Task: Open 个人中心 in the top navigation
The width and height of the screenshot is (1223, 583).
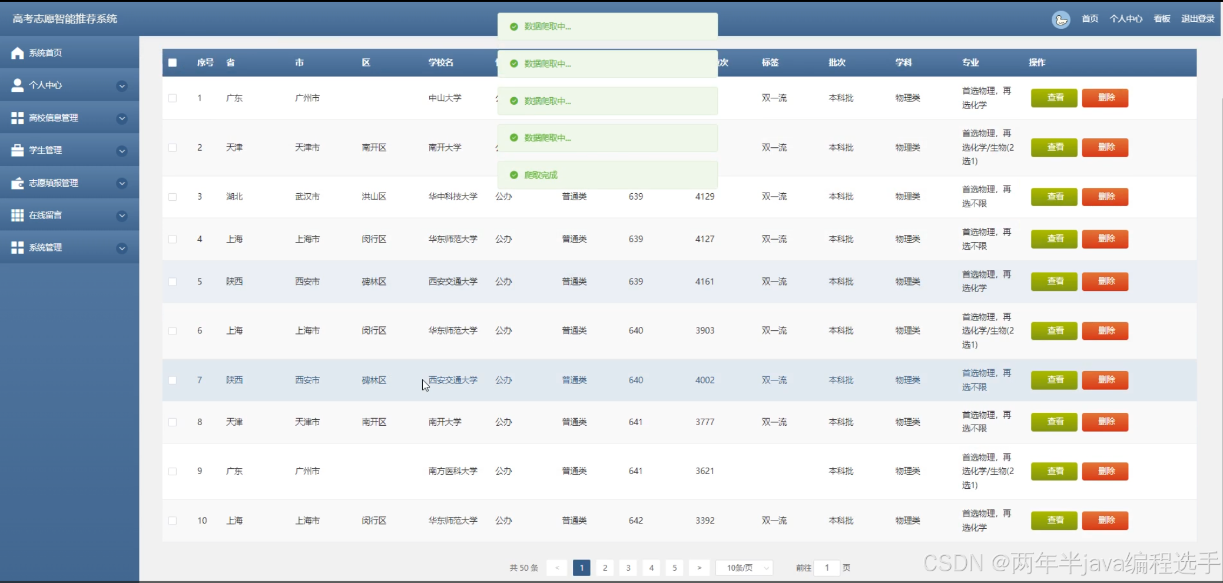Action: tap(1126, 19)
